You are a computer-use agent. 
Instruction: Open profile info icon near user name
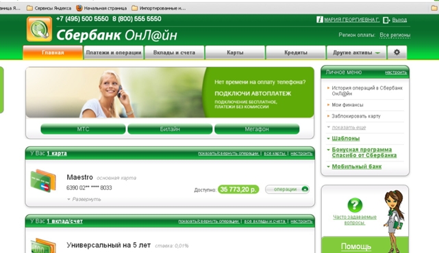(x=319, y=20)
